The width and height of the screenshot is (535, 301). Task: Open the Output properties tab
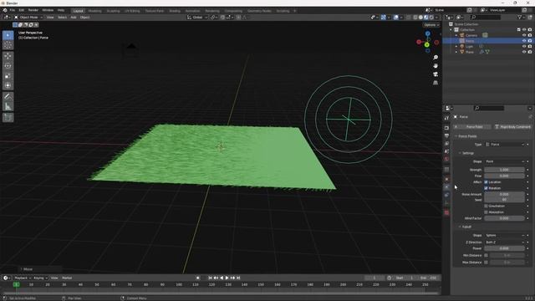pyautogui.click(x=446, y=135)
